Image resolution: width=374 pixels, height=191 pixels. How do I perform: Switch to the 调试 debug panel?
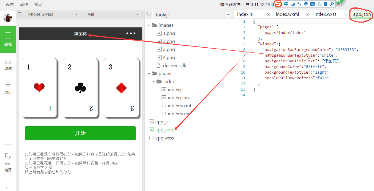(8, 65)
